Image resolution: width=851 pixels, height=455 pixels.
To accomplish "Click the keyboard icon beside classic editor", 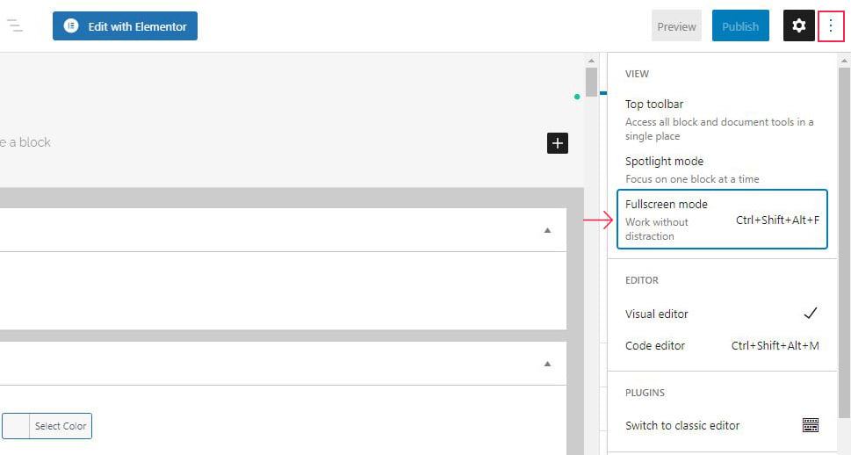I will point(811,425).
